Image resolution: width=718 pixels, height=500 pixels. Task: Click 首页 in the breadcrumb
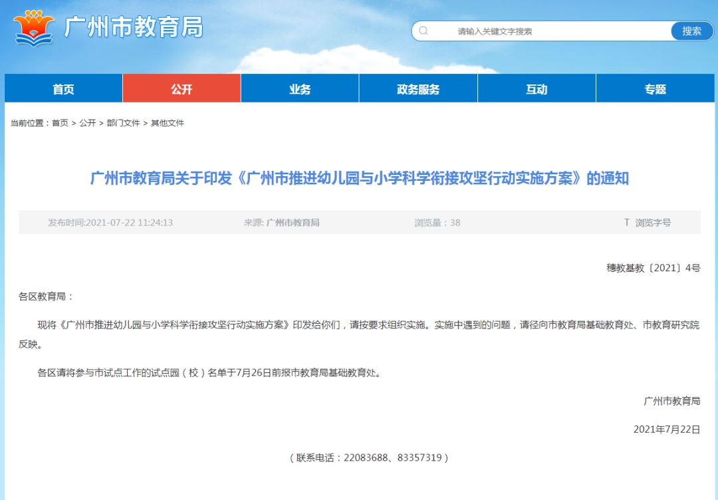click(60, 123)
